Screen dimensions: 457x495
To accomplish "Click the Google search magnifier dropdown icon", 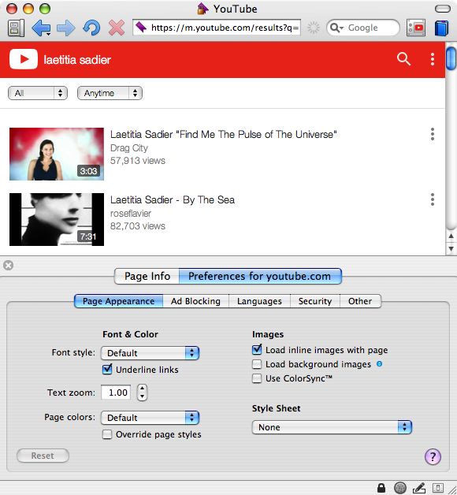I will pos(336,28).
